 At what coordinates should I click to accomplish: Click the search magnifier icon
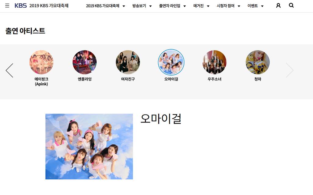pos(291,6)
